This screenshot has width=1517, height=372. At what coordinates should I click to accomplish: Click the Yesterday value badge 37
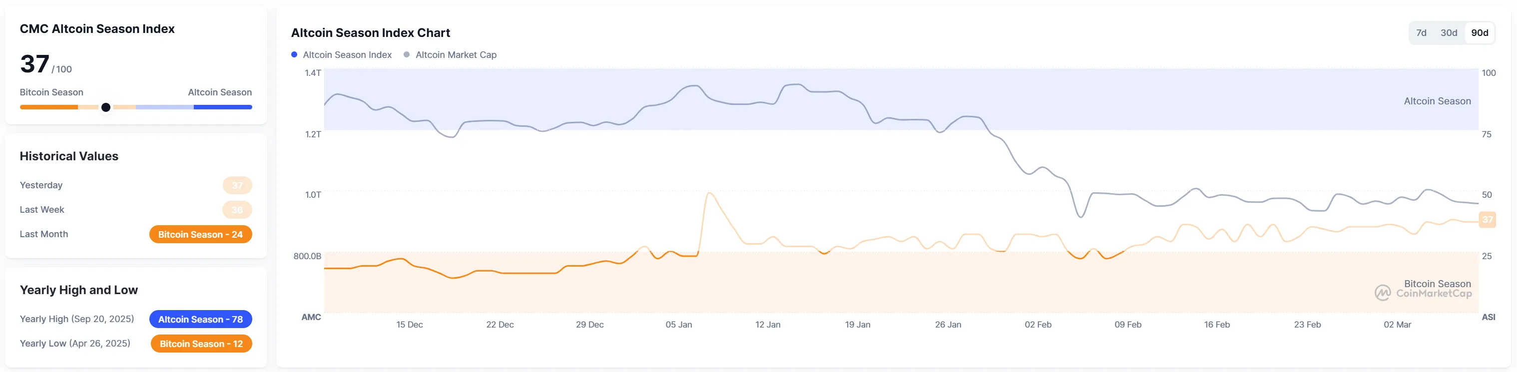(237, 185)
